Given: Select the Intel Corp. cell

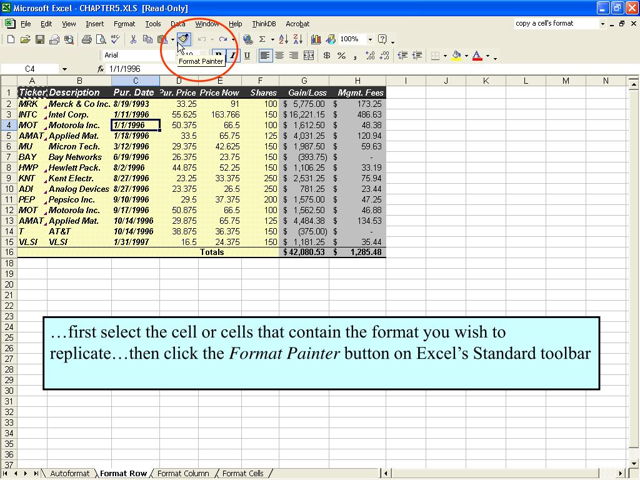Looking at the screenshot, I should coord(79,115).
